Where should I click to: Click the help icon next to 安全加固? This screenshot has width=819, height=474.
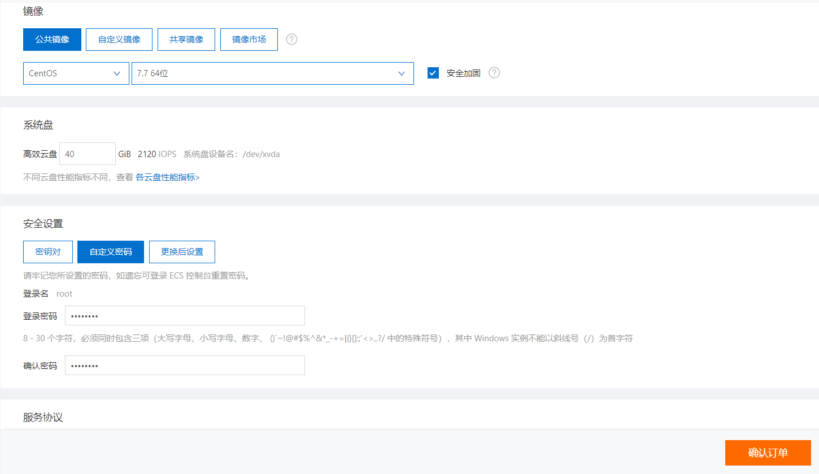494,72
